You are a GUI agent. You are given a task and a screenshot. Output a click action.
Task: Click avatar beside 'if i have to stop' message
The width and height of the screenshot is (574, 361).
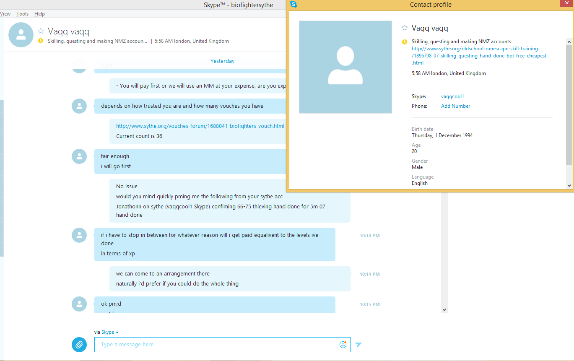click(x=79, y=235)
